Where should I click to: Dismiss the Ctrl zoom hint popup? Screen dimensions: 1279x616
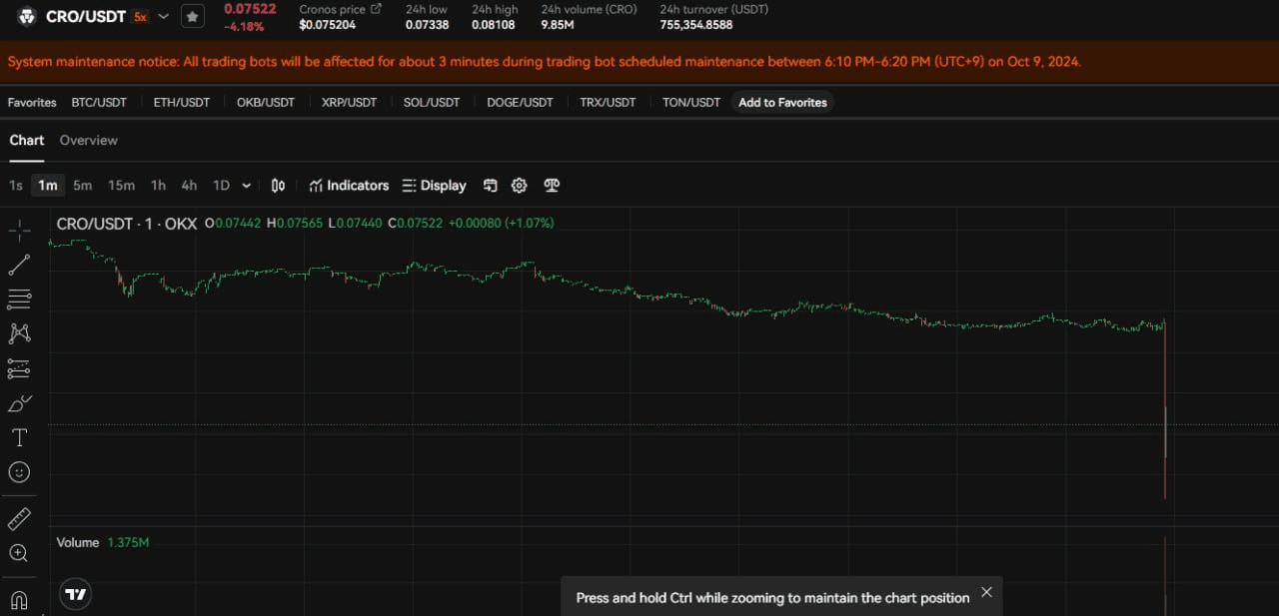986,592
